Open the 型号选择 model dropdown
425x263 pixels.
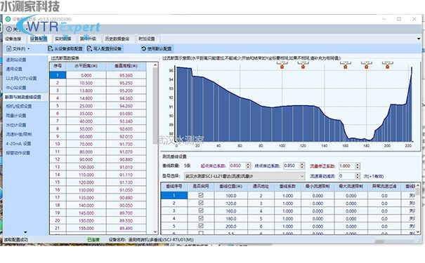[x=244, y=176]
